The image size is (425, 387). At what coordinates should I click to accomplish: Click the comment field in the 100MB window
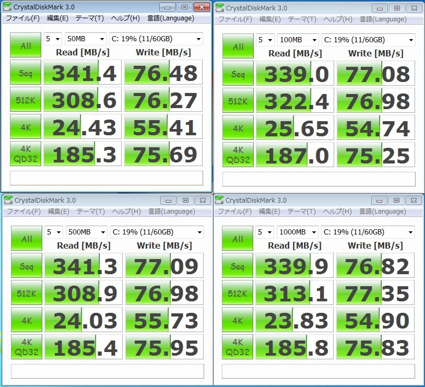[x=319, y=179]
